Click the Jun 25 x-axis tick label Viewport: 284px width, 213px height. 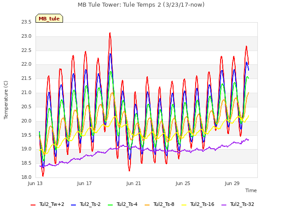point(183,183)
